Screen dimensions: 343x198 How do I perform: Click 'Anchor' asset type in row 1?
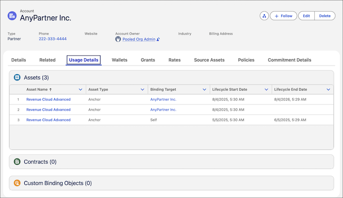point(95,99)
